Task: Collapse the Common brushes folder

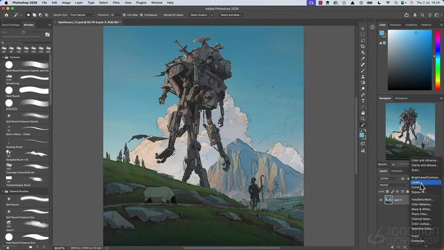Action: [x=3, y=57]
